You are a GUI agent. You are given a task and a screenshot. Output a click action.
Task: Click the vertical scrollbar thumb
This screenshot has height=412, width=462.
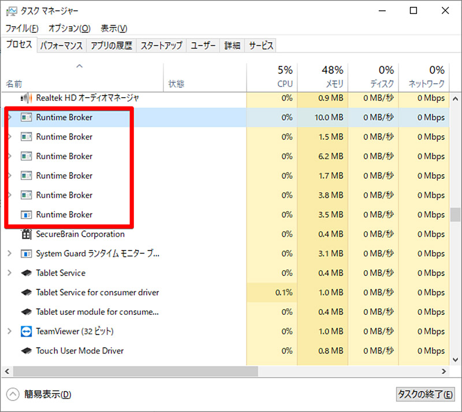(456, 215)
